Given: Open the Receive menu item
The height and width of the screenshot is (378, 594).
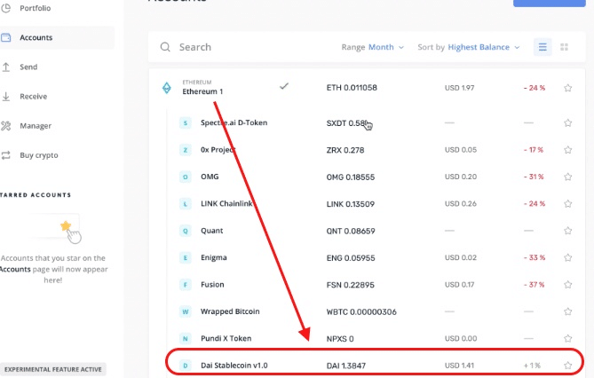Looking at the screenshot, I should 34,96.
